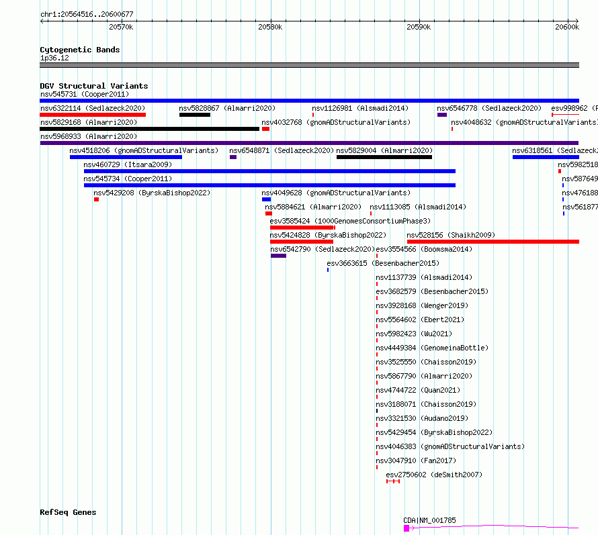Screen dimensions: 598x535
Task: Click the magenta CDA gene exon box
Action: pyautogui.click(x=407, y=528)
